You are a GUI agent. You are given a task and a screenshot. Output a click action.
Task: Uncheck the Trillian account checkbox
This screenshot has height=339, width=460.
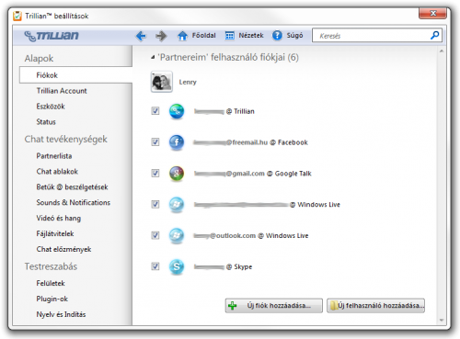(x=155, y=111)
